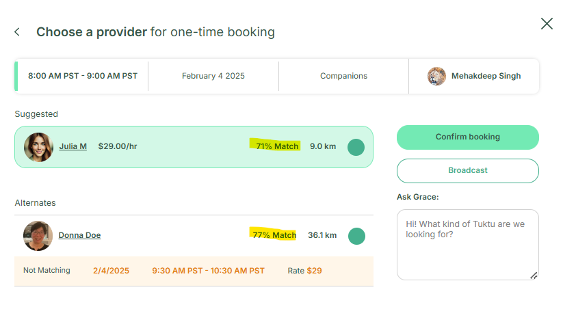Open Donna Doe's profile photo
563x335 pixels.
click(x=38, y=235)
